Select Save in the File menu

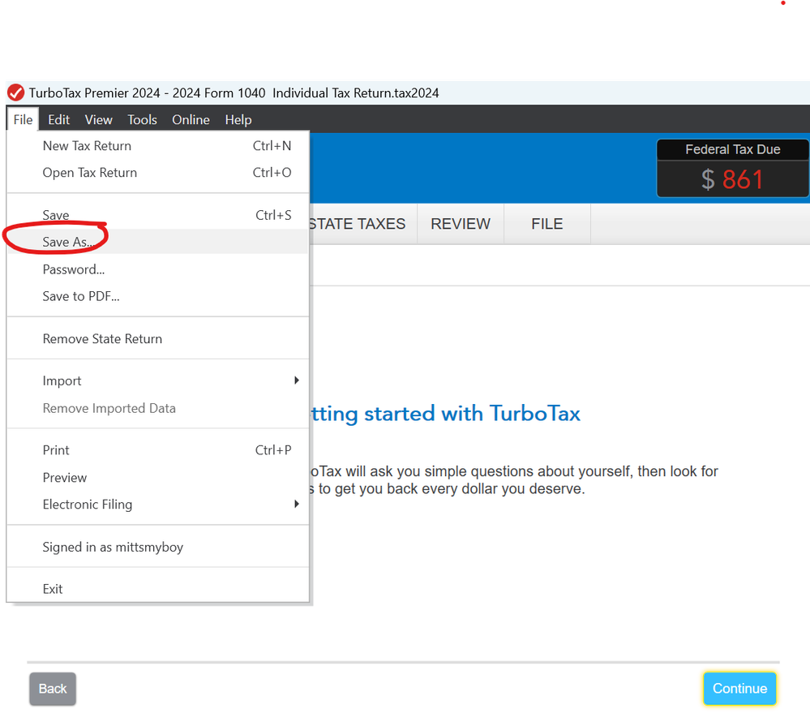pyautogui.click(x=157, y=215)
